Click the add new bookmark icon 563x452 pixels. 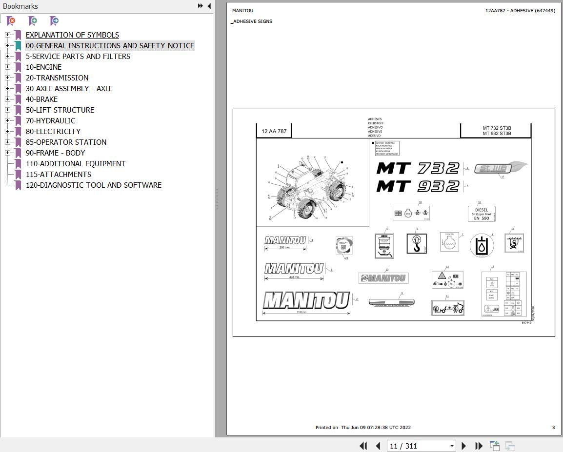pos(33,21)
